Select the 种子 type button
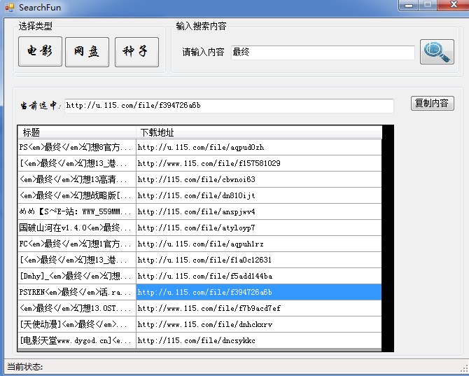 (136, 52)
